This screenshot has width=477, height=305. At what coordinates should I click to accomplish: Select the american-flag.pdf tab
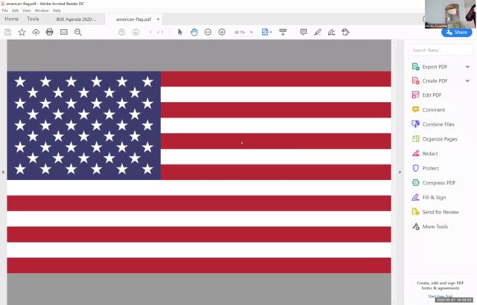pos(133,19)
